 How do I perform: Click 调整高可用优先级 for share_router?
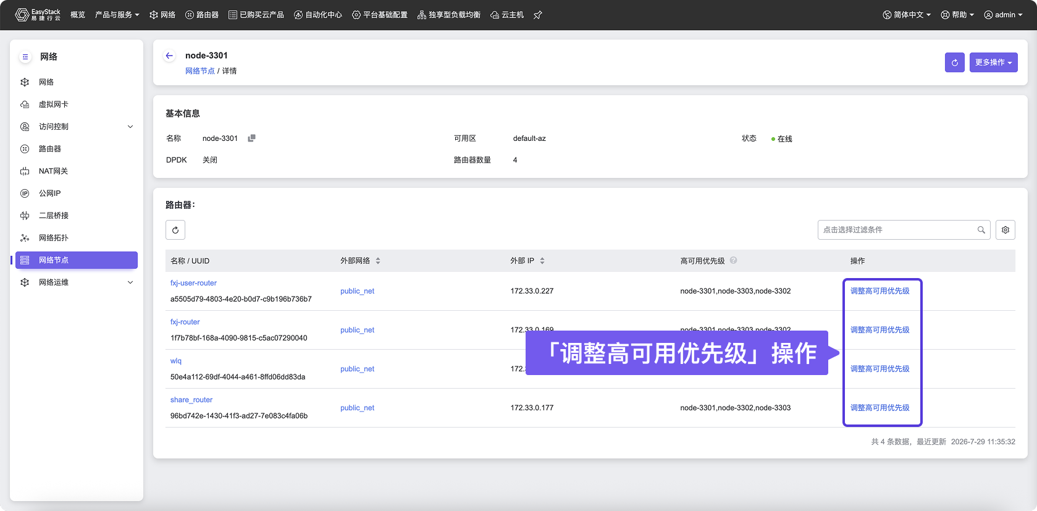pyautogui.click(x=880, y=408)
